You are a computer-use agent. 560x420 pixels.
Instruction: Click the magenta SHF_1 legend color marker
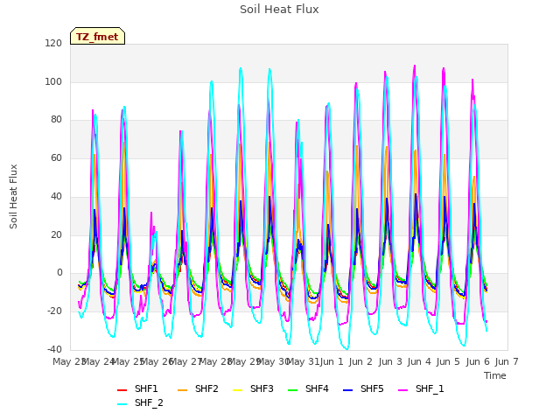click(x=402, y=390)
